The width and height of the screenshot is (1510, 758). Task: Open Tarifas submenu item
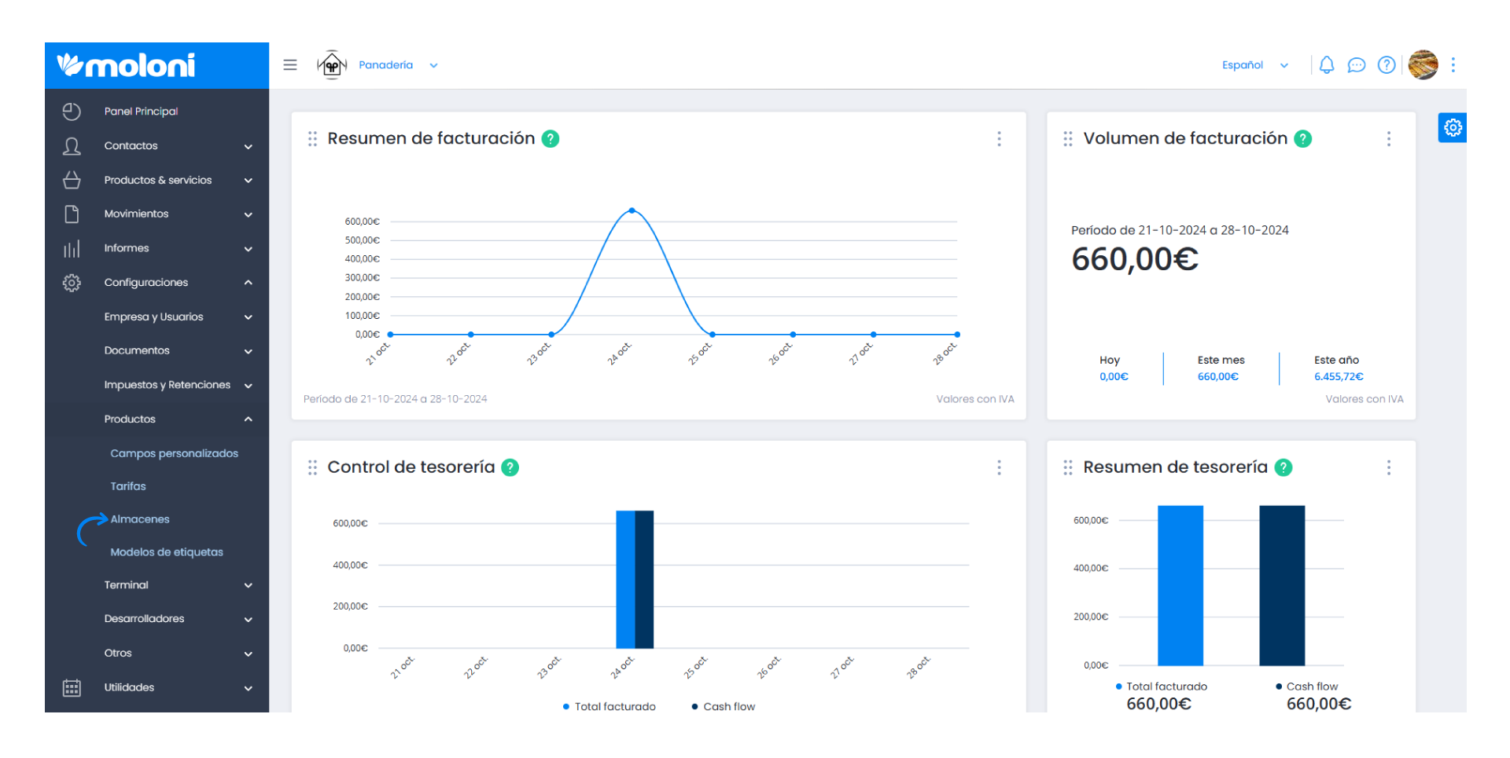coord(128,486)
